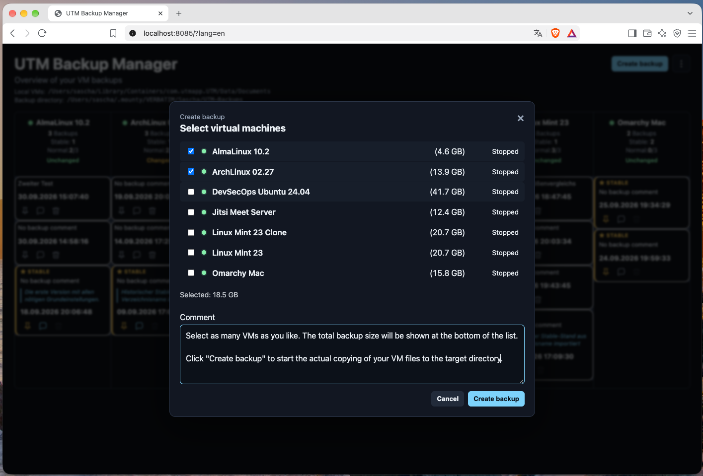View site information next to the URL
Screen dimensions: 703x476
tap(133, 33)
